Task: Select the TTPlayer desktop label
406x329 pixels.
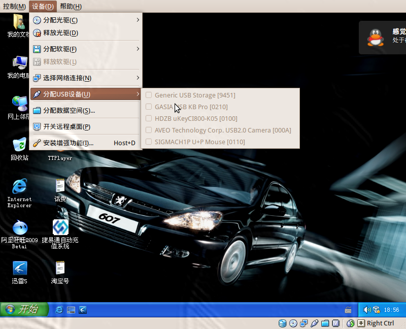Action: (x=60, y=158)
